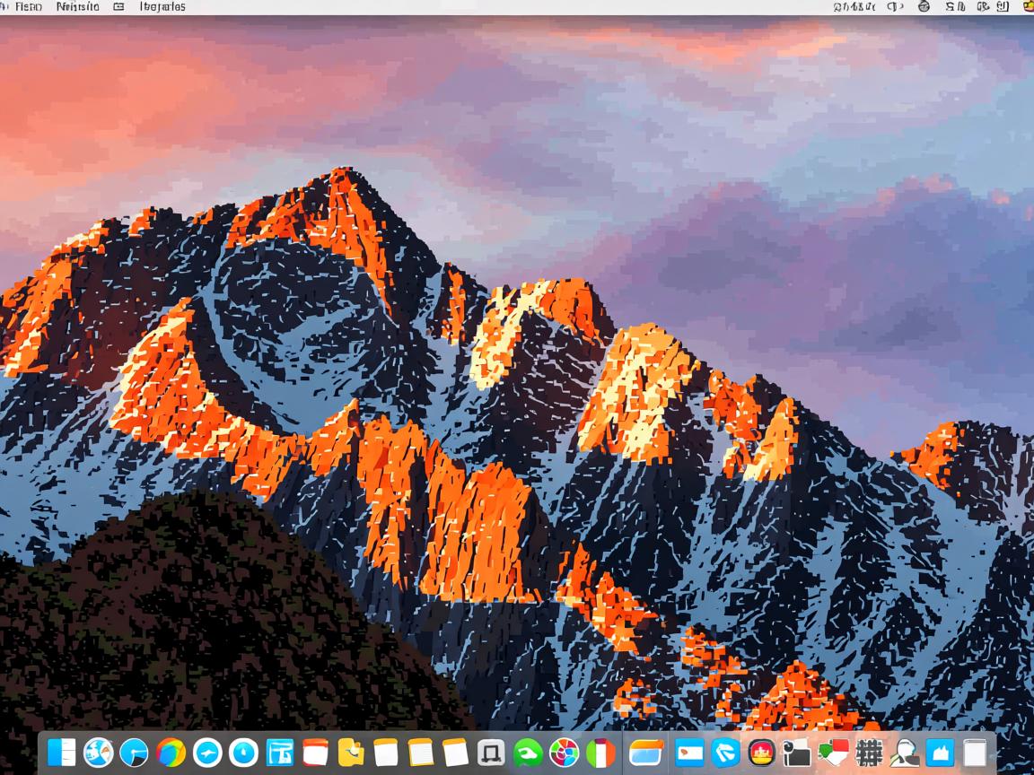Open Finder from the dock
Screen dimensions: 1034x775
pos(62,753)
